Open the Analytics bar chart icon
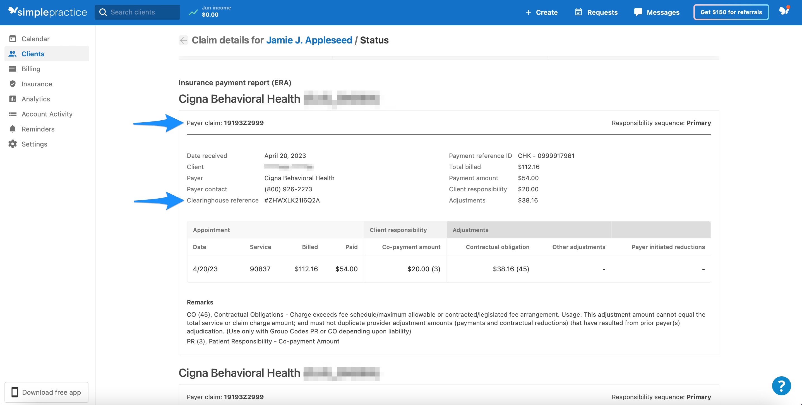Image resolution: width=802 pixels, height=405 pixels. click(12, 99)
